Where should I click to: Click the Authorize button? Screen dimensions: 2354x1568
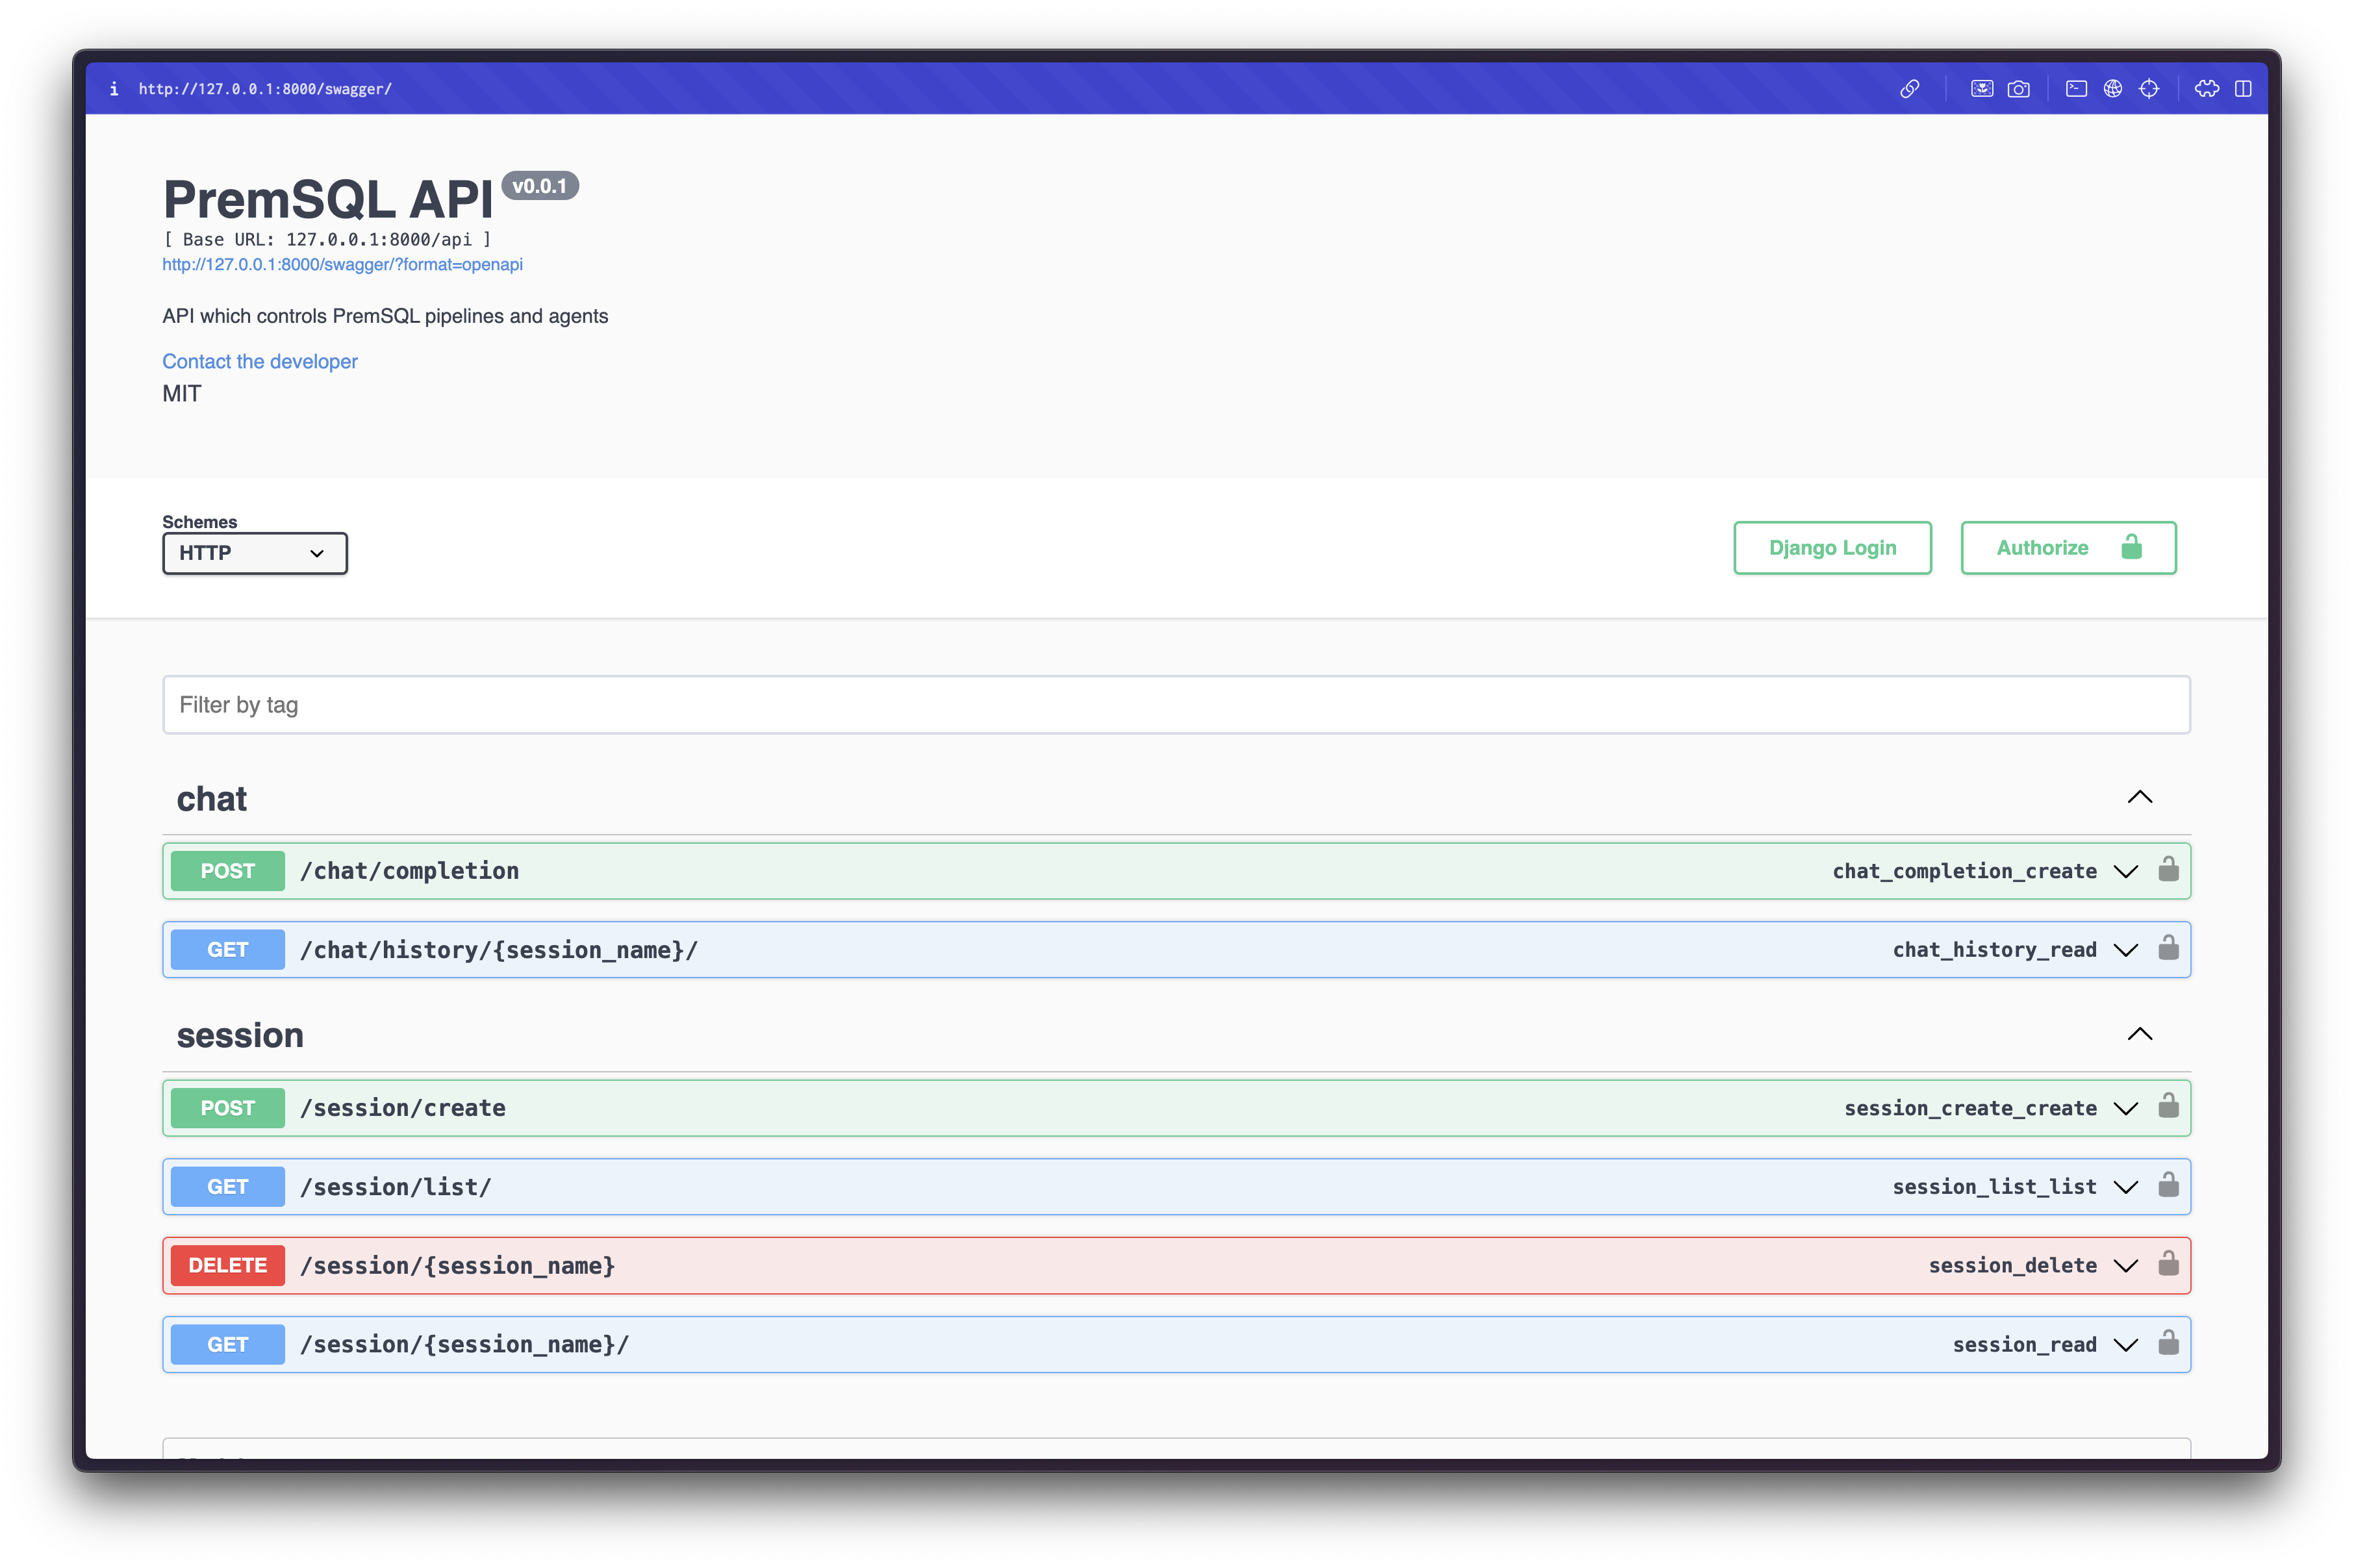(2068, 548)
